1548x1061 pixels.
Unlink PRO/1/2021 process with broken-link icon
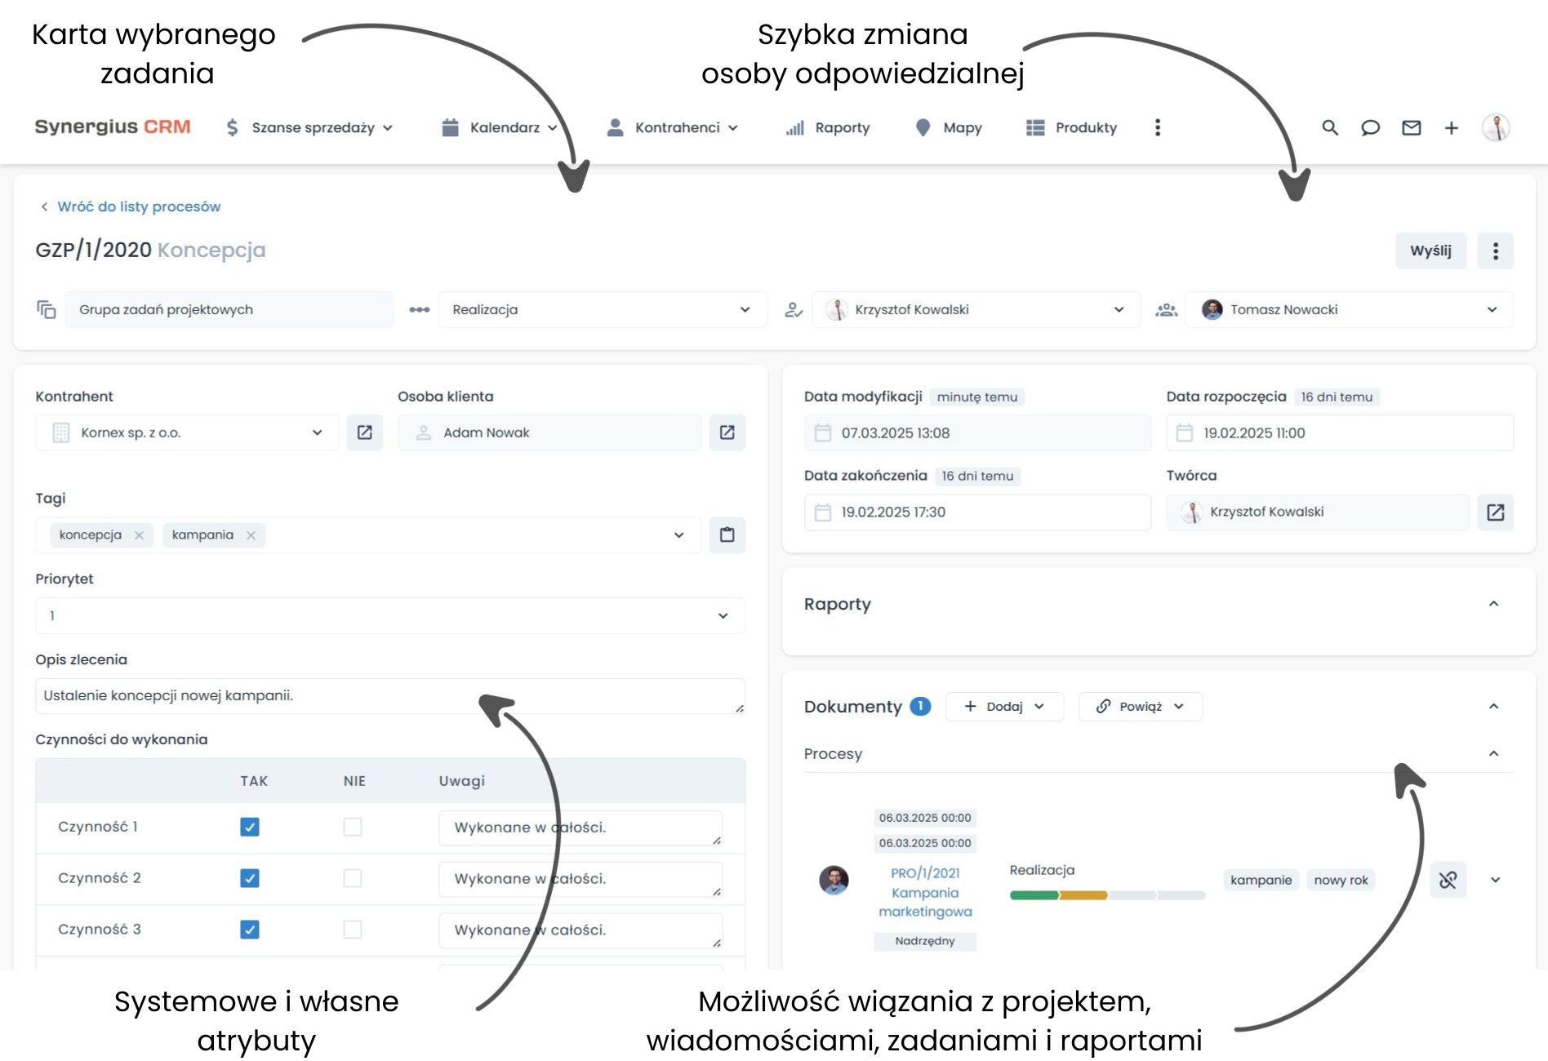pos(1448,880)
